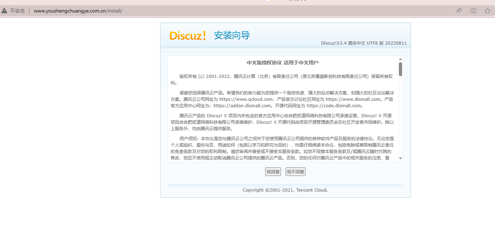Click the paragraph starting with 腾讯云产品的 Discuz! X

282,122
